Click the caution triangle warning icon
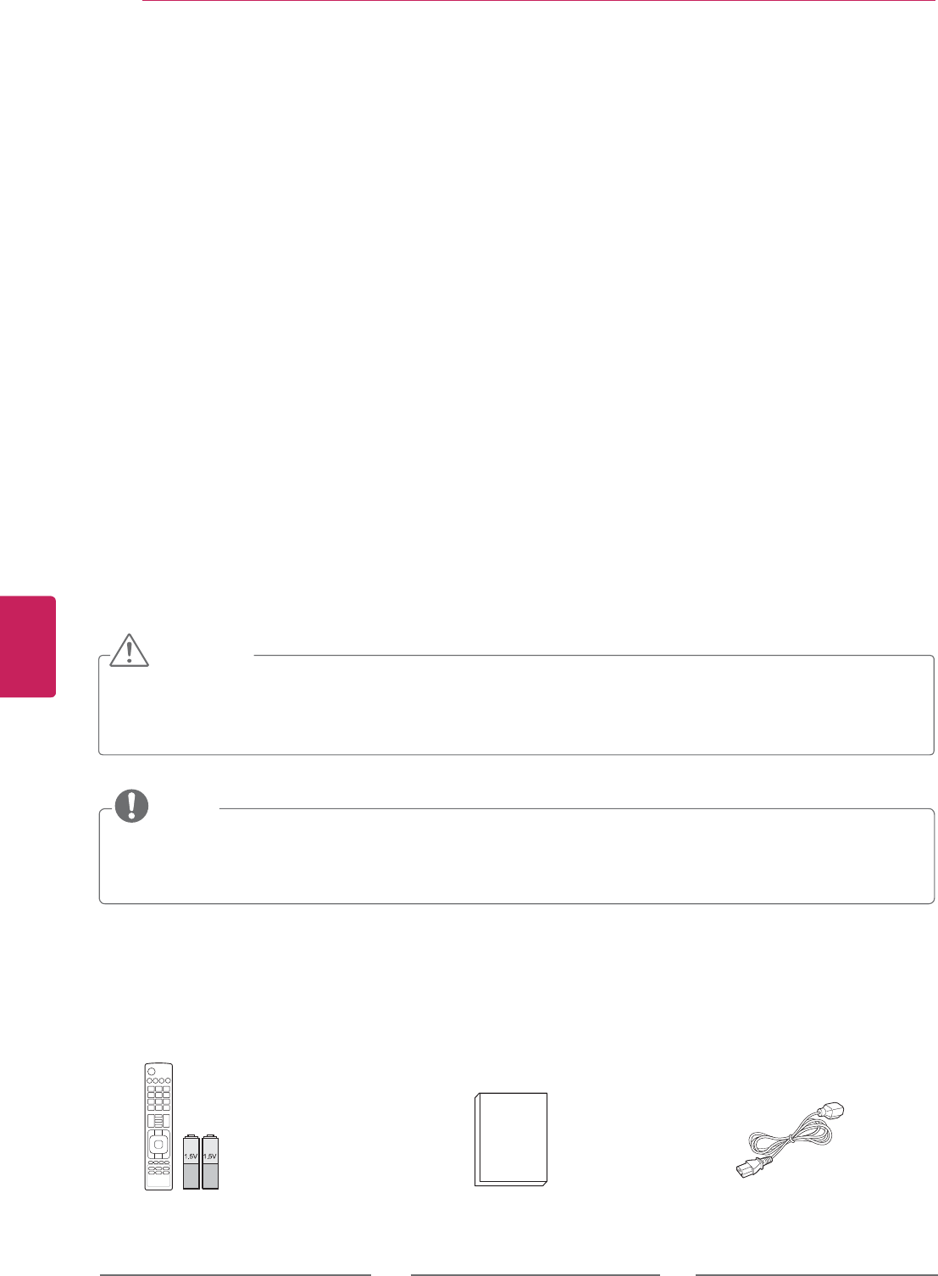The height and width of the screenshot is (1276, 938). click(130, 649)
